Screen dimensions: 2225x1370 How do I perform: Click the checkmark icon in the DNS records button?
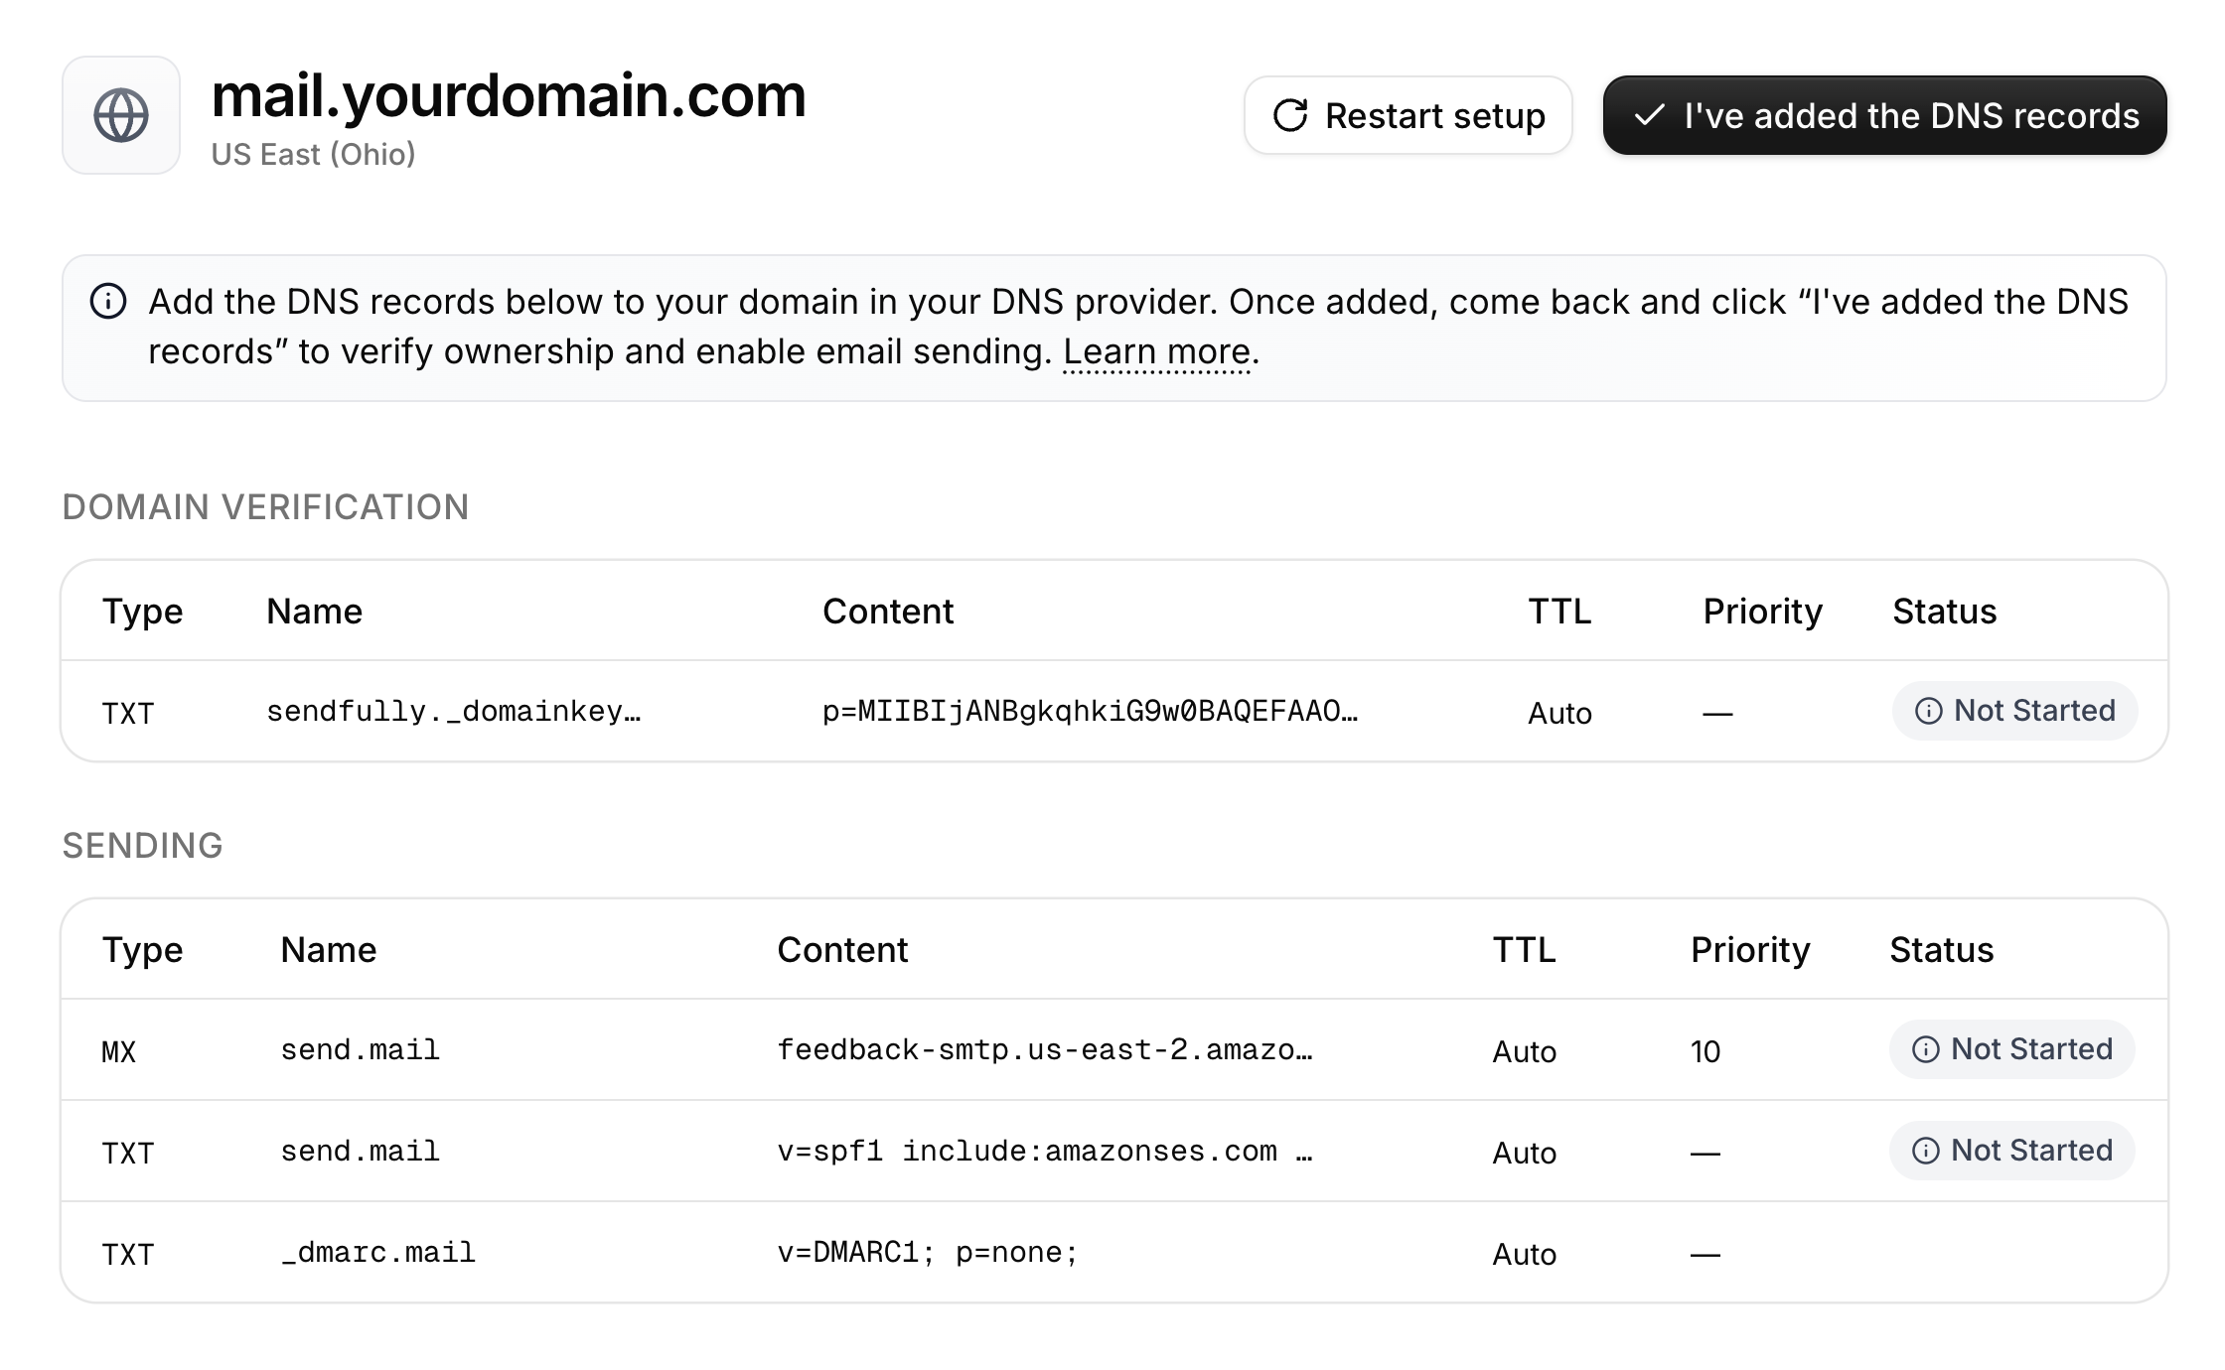pos(1650,116)
